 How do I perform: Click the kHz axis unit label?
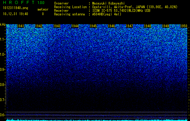(x=3, y=25)
